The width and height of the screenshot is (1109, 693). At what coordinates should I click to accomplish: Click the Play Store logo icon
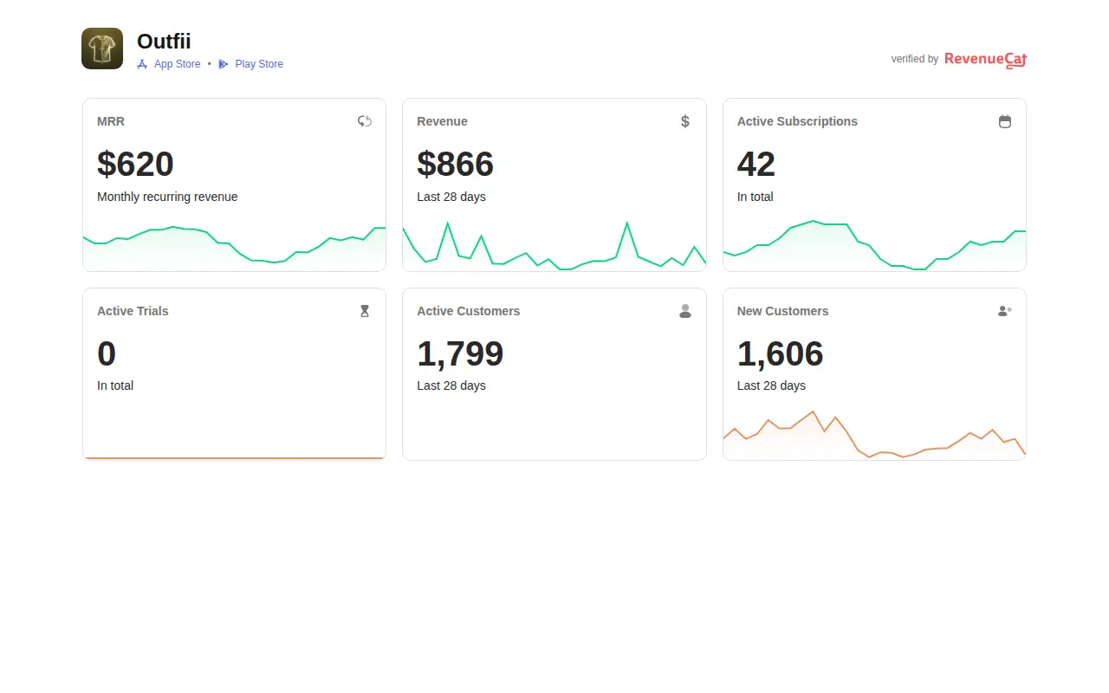[223, 64]
